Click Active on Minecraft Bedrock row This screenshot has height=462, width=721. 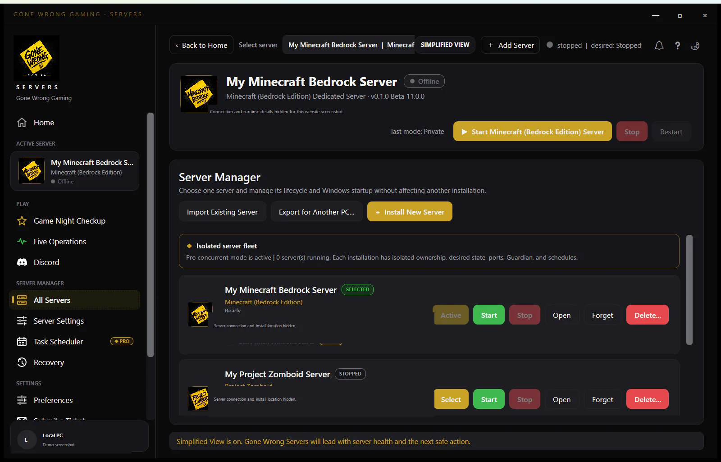point(451,315)
